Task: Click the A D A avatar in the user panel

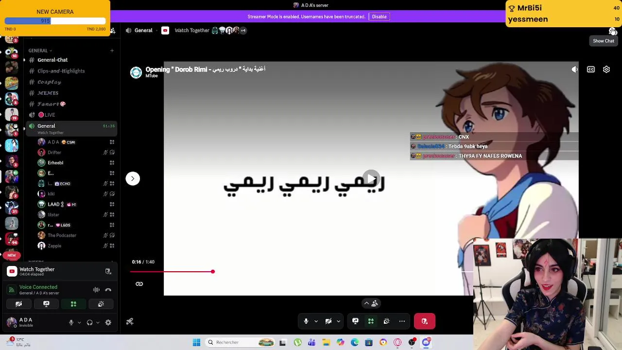Action: click(x=12, y=322)
